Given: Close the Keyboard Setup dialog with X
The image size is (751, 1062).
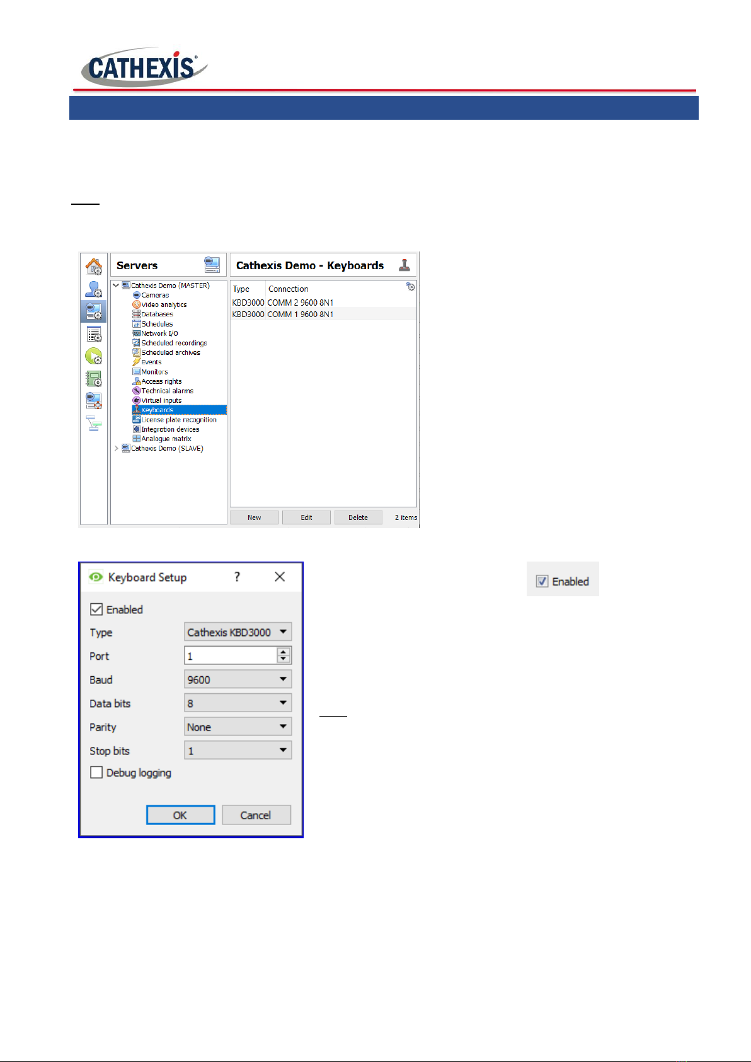Looking at the screenshot, I should (x=280, y=577).
